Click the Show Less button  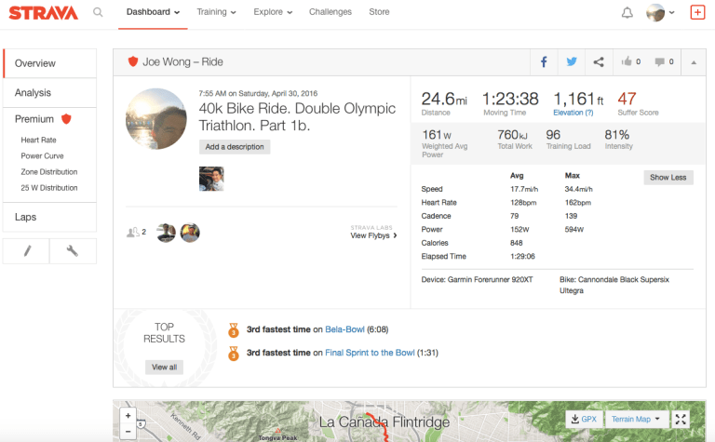tap(668, 178)
